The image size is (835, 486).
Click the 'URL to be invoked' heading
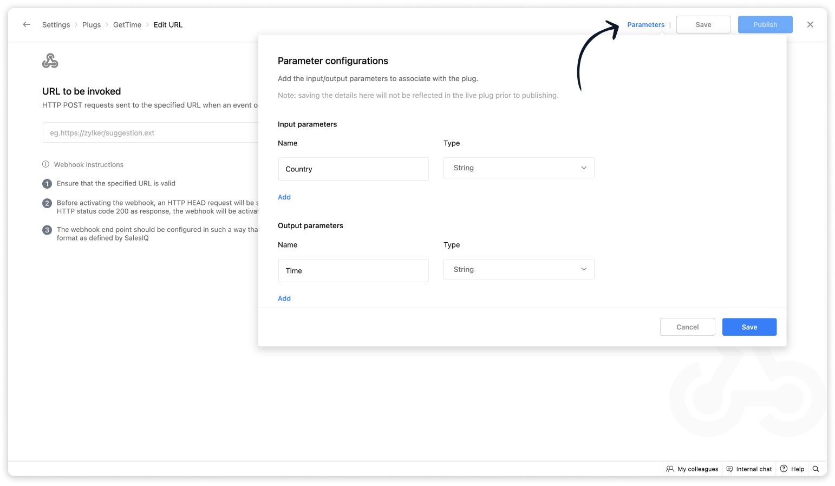82,91
